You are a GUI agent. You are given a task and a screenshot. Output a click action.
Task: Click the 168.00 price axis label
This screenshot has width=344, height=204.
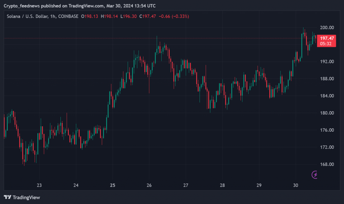(x=327, y=164)
